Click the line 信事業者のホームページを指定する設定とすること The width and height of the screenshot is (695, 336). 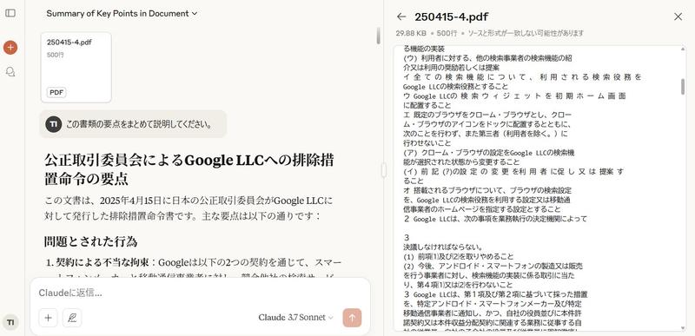tap(482, 209)
